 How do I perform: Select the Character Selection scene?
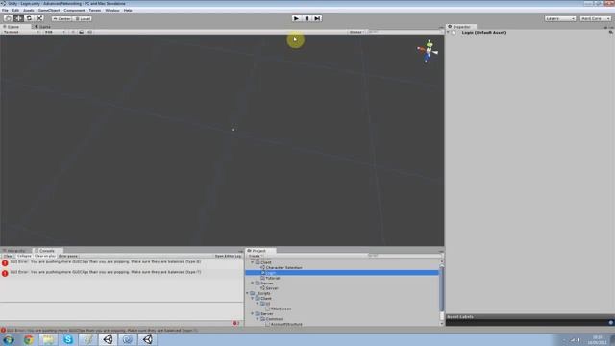click(284, 267)
